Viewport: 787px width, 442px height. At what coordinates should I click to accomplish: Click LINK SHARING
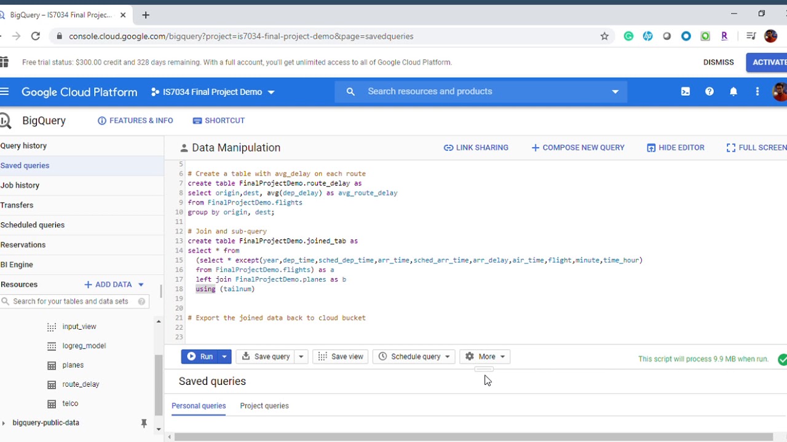pos(476,148)
